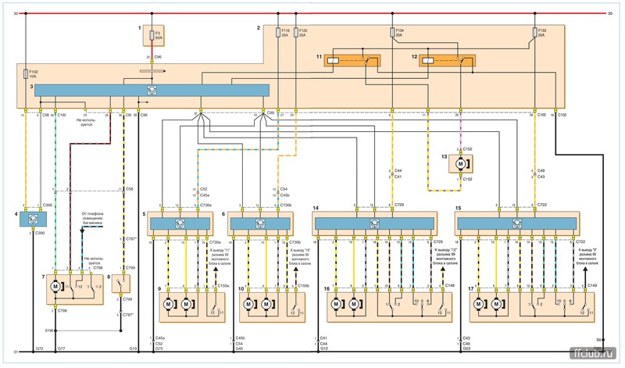Image resolution: width=625 pixels, height=368 pixels.
Task: Select the F133 25A fuse symbol
Action: click(x=534, y=32)
